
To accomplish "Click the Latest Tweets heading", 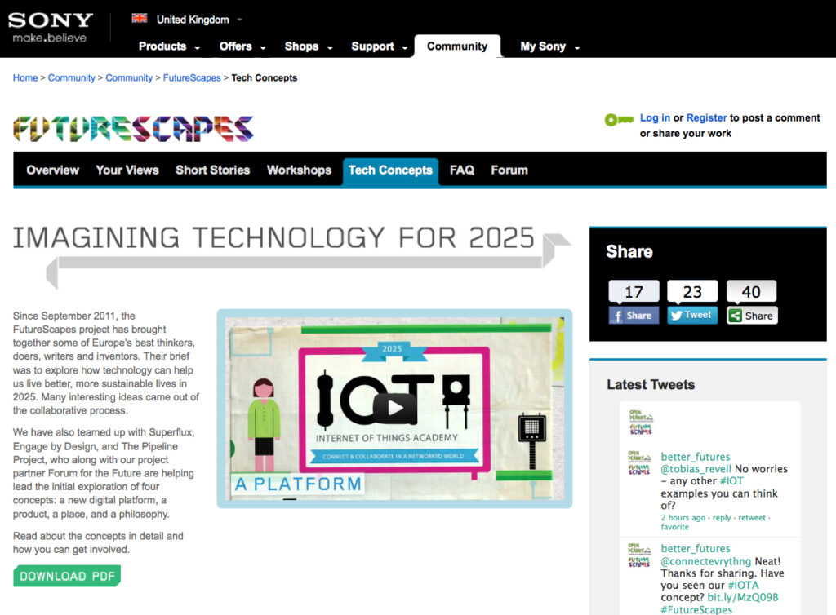I will pos(651,384).
